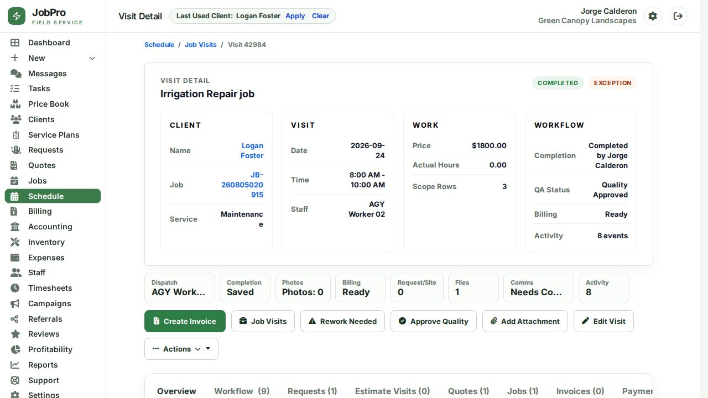The width and height of the screenshot is (708, 398).
Task: Click the Campaigns megaphone icon
Action: (15, 303)
